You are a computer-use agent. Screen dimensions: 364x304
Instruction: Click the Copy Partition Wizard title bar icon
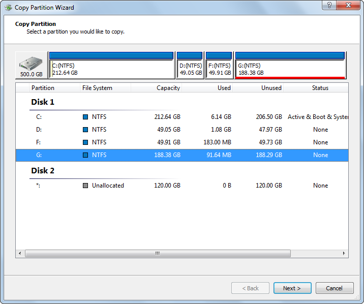(8, 8)
